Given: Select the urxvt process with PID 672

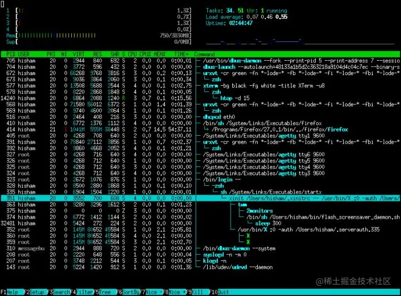Looking at the screenshot, I should (200, 73).
